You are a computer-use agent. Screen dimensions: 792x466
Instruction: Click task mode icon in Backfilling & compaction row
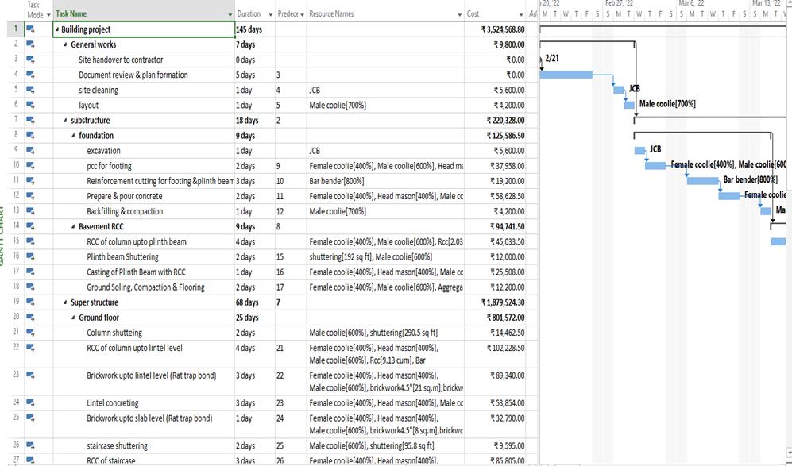tap(30, 211)
